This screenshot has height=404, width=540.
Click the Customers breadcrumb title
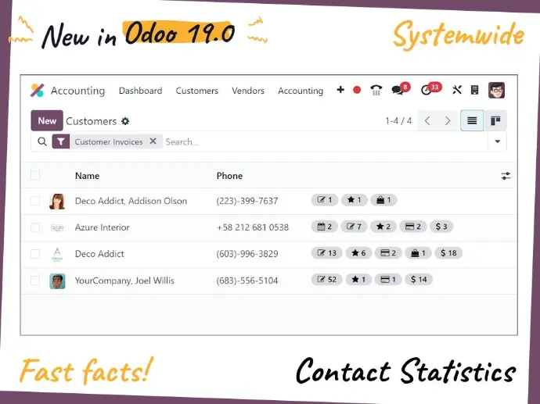point(92,121)
